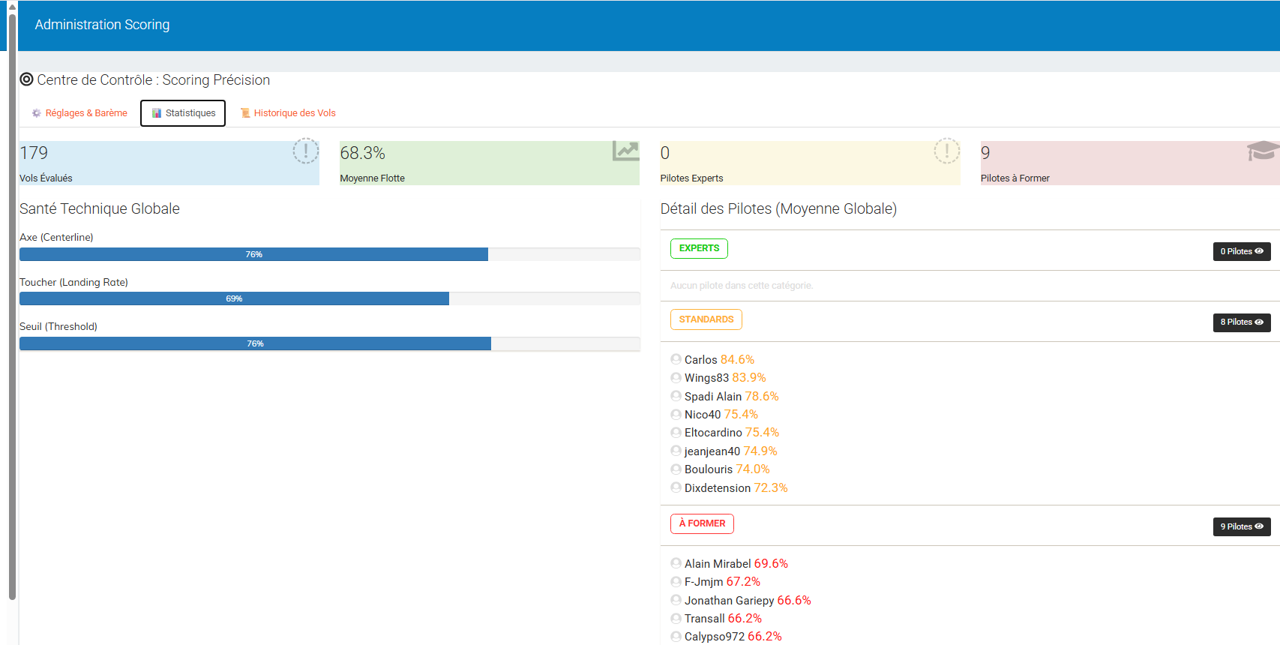Screen dimensions: 1280x645
Task: Click the chart trend icon on Moyenne Flotte card
Action: (x=625, y=151)
